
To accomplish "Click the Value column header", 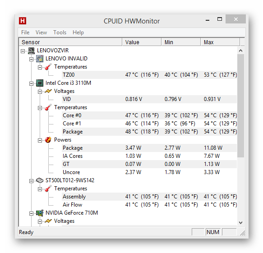I will 142,42.
